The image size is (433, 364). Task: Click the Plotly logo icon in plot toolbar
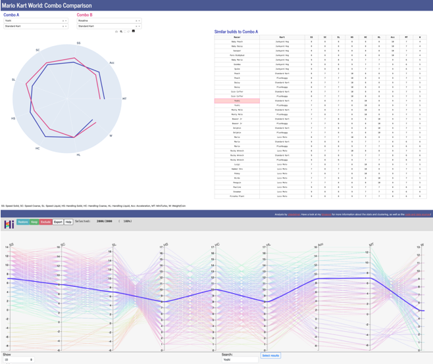134,32
